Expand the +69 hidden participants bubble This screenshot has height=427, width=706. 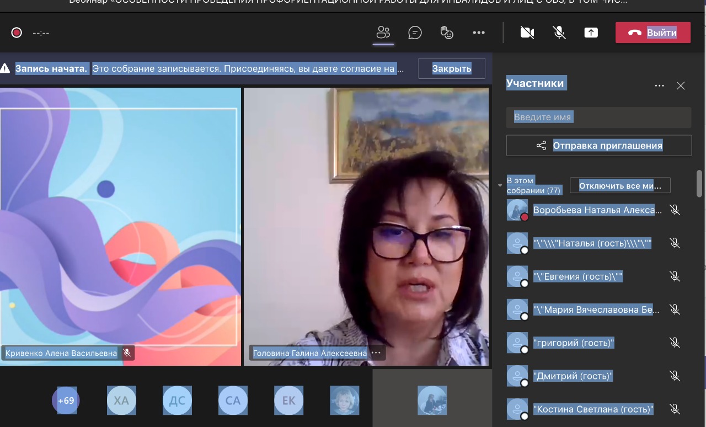[x=66, y=401]
